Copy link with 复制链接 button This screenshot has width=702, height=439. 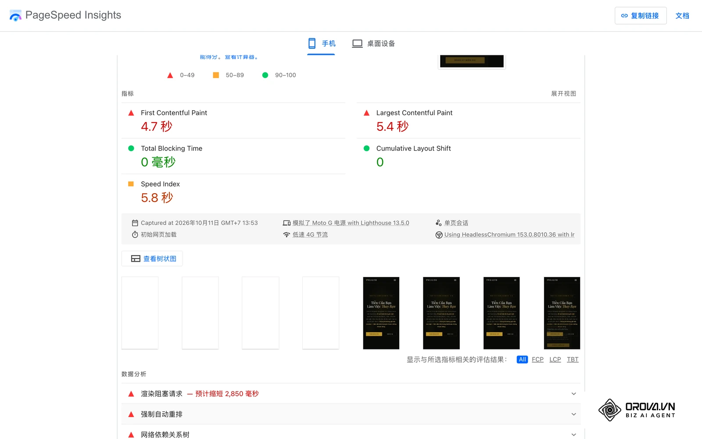tap(641, 15)
